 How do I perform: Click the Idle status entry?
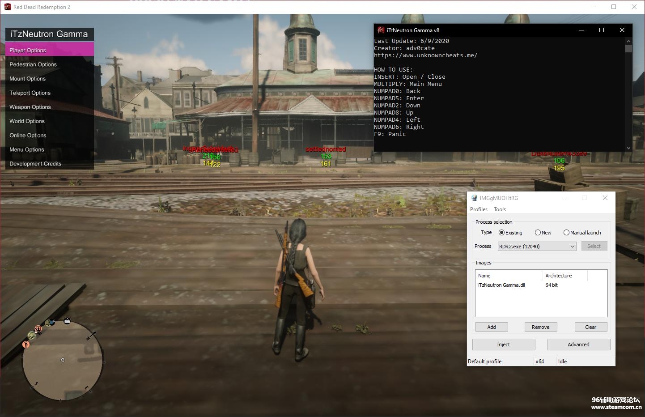coord(562,362)
